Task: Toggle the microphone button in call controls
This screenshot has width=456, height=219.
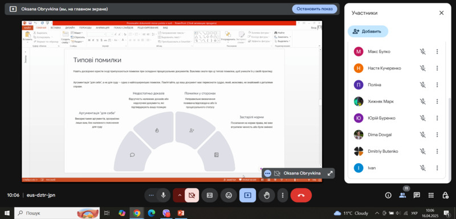Action: coord(164,195)
